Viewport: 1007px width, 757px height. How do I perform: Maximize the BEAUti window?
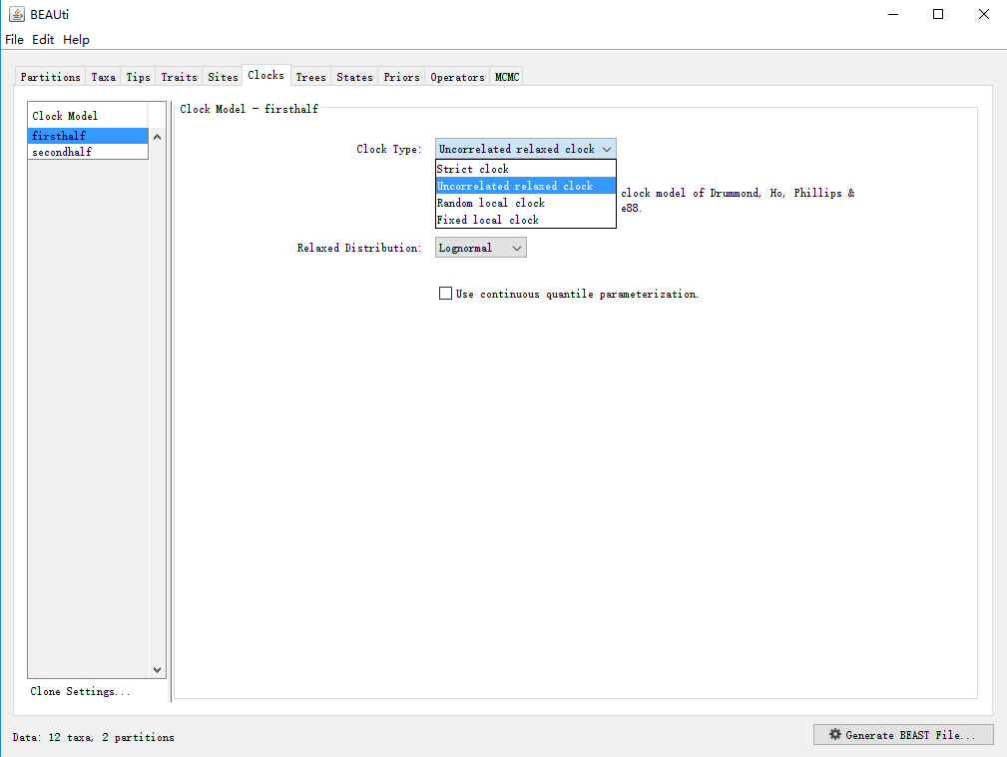938,14
